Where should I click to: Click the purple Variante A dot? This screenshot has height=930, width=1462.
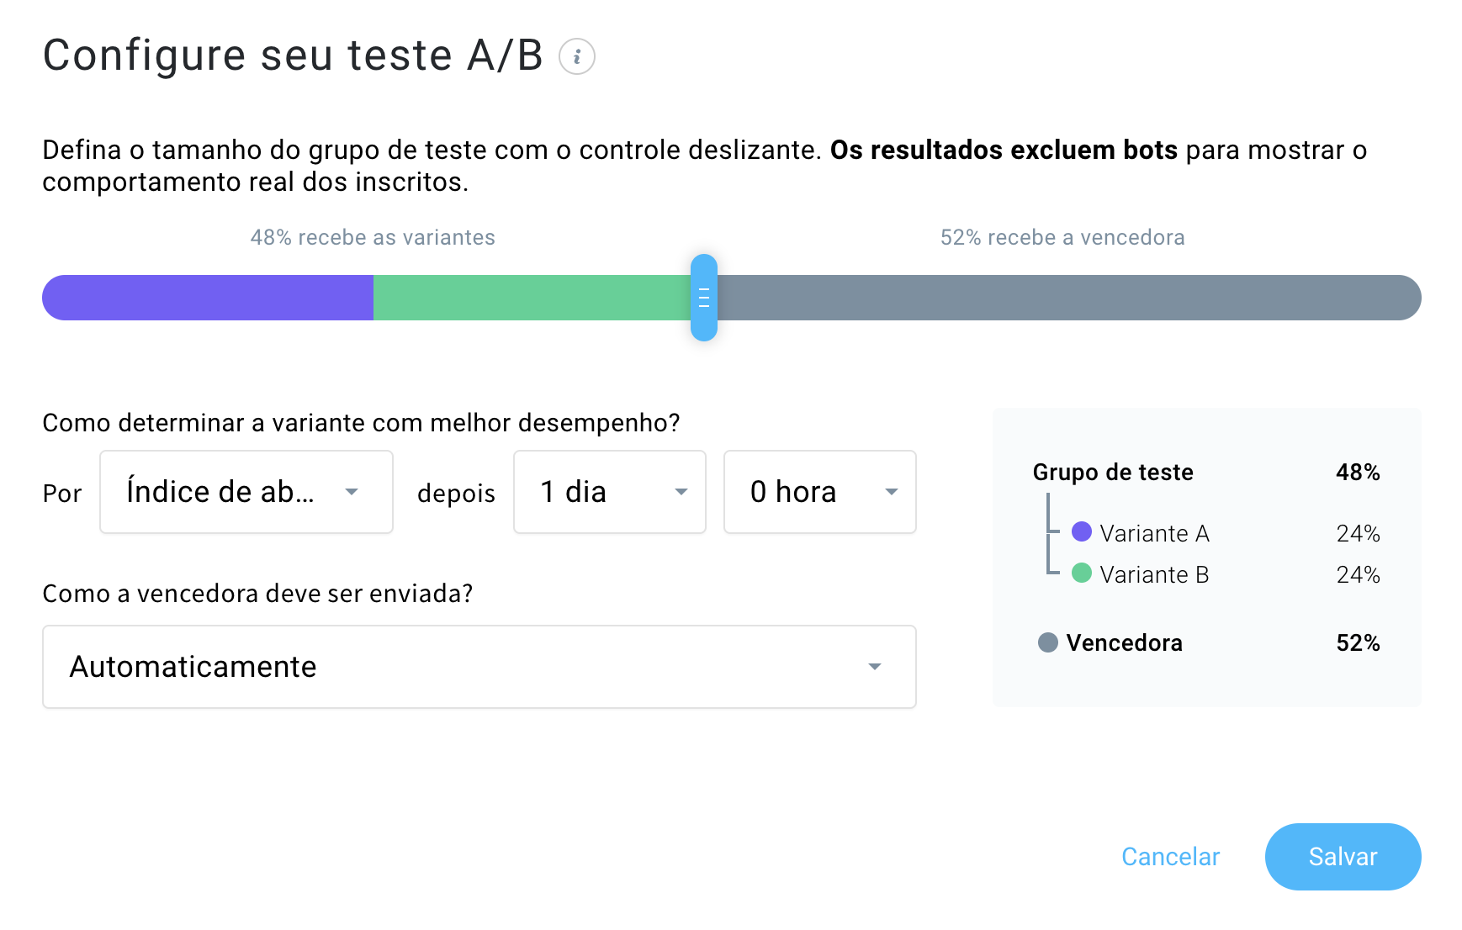click(1082, 531)
